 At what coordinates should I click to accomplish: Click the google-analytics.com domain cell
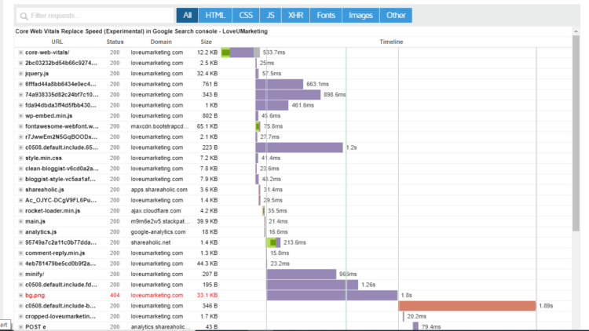click(x=158, y=232)
